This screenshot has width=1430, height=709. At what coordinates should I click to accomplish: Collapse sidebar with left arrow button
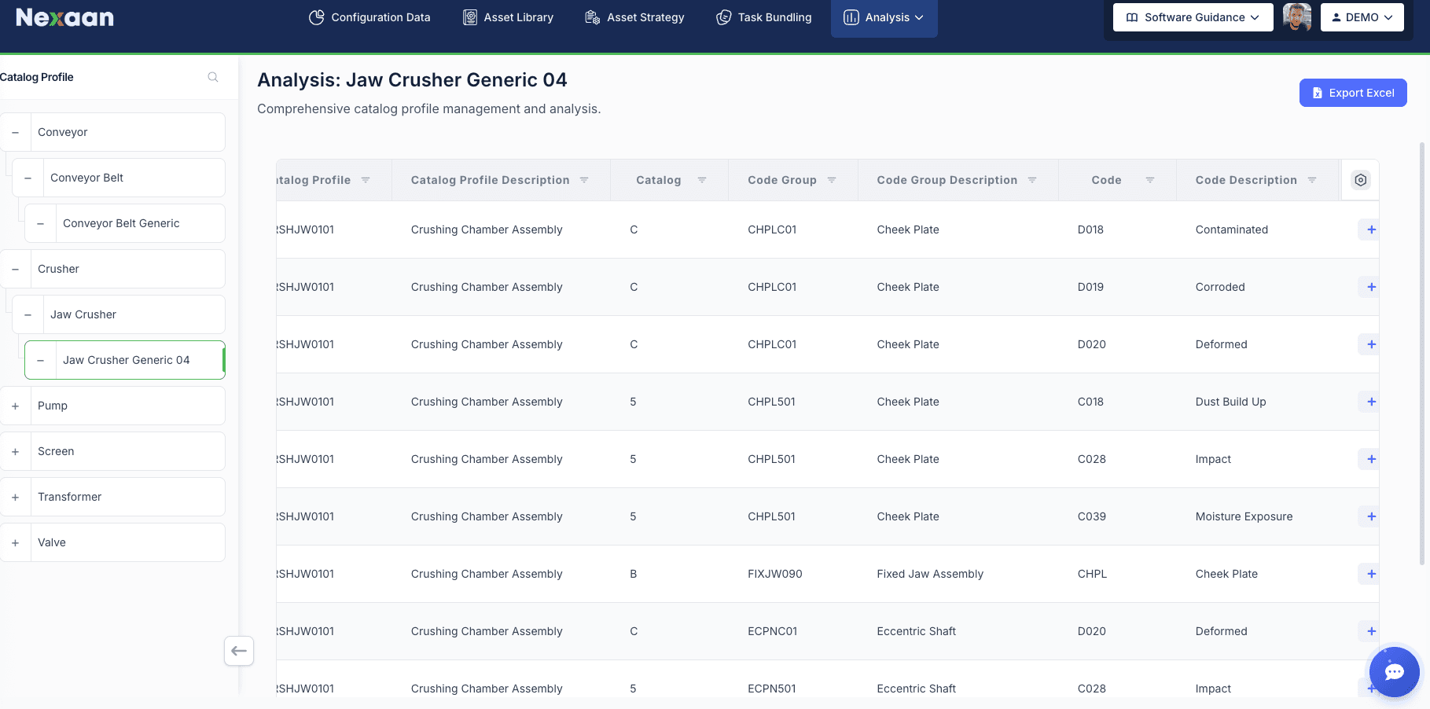[x=239, y=651]
